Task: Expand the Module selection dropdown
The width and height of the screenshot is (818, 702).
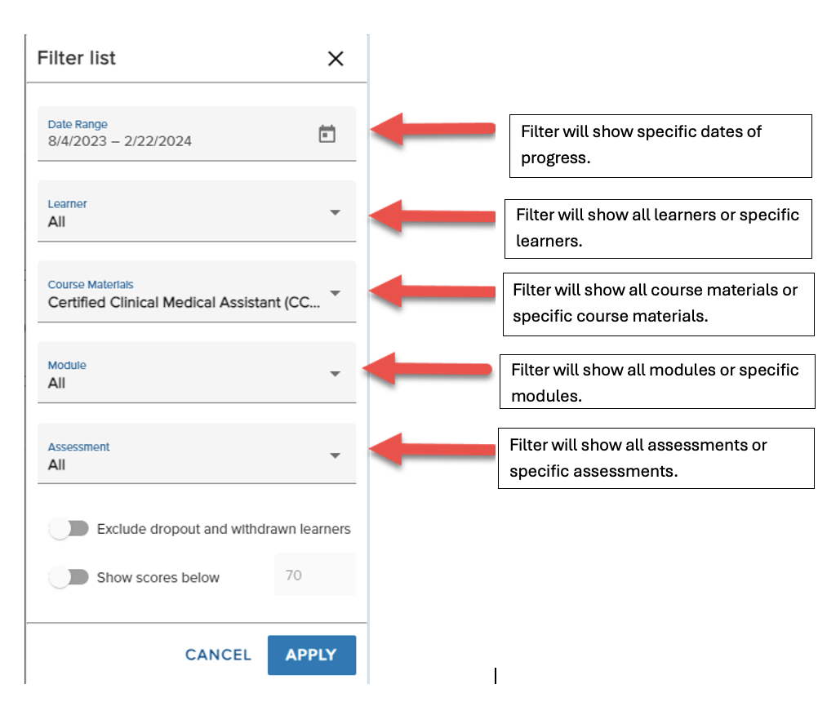Action: pos(196,373)
